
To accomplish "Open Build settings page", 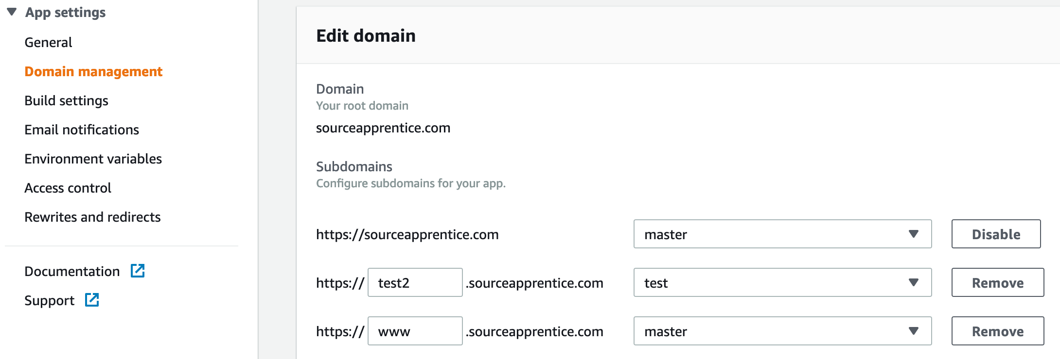I will point(66,101).
